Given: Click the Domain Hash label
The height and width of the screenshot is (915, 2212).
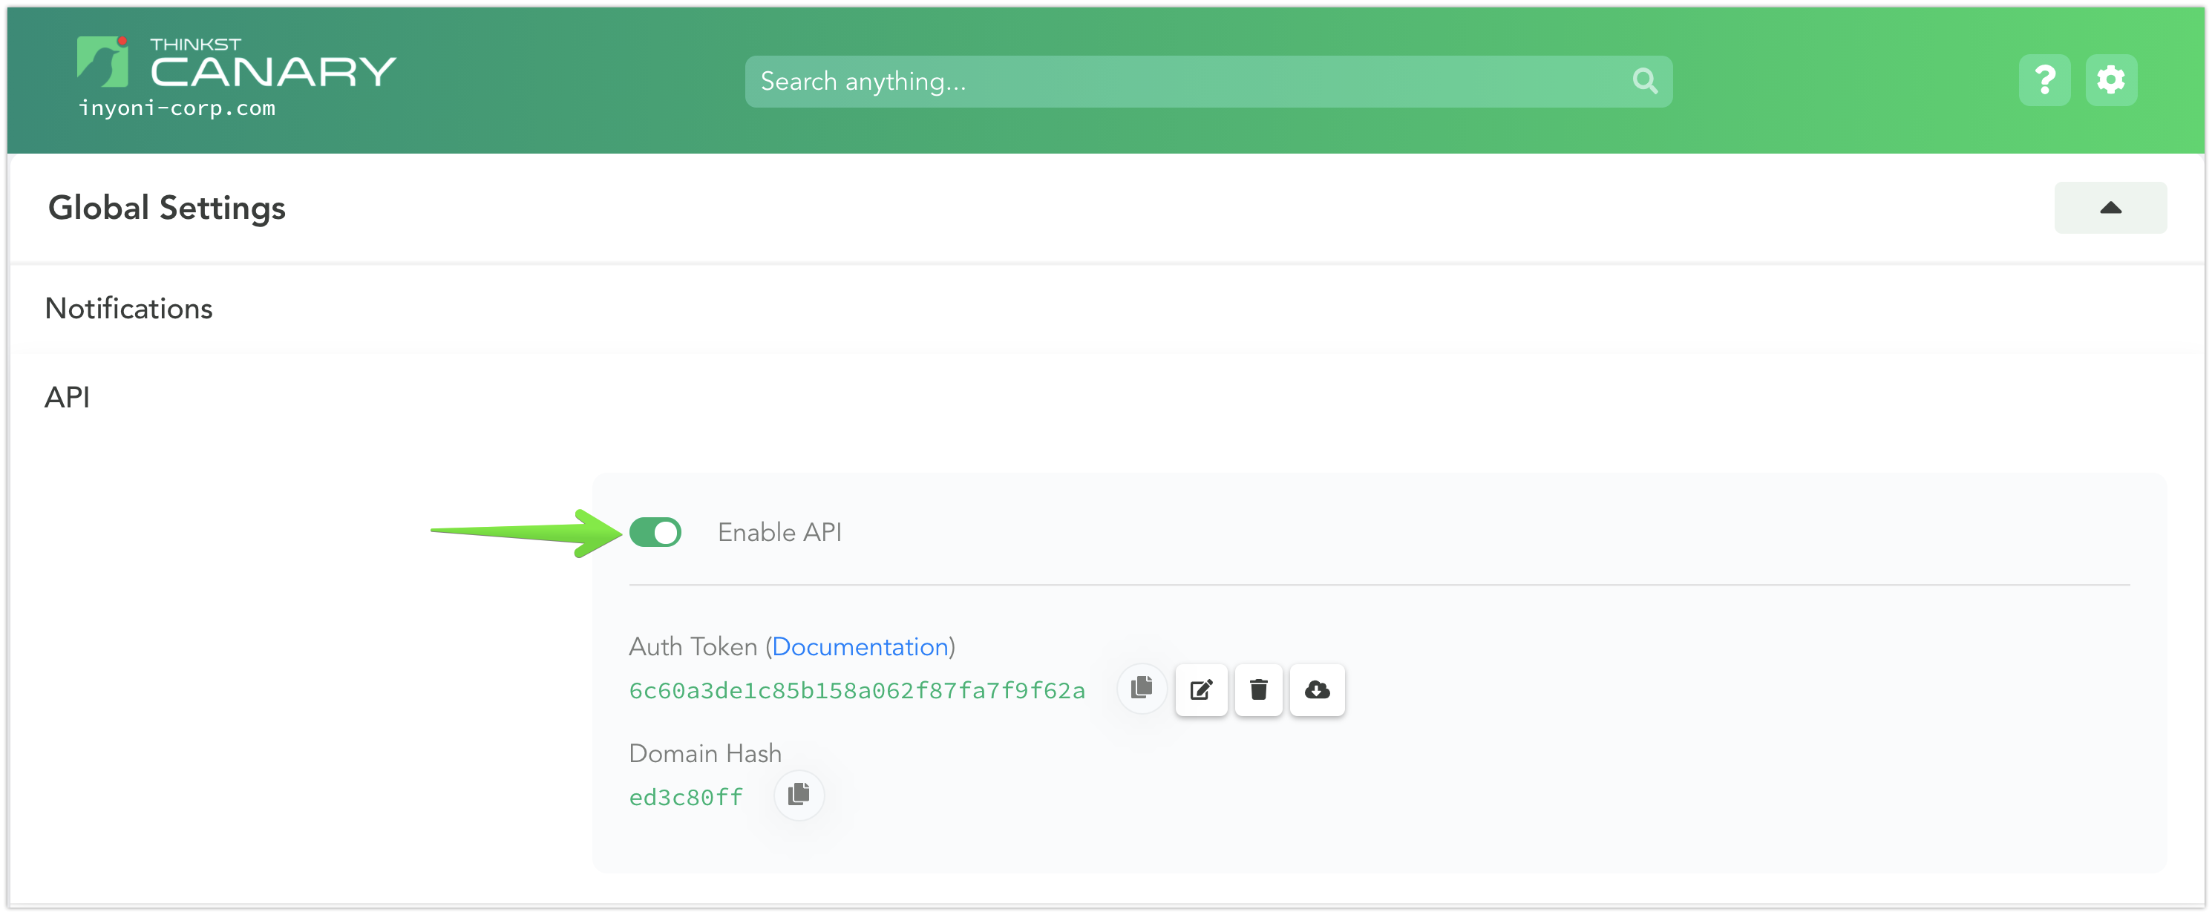Looking at the screenshot, I should (x=705, y=752).
